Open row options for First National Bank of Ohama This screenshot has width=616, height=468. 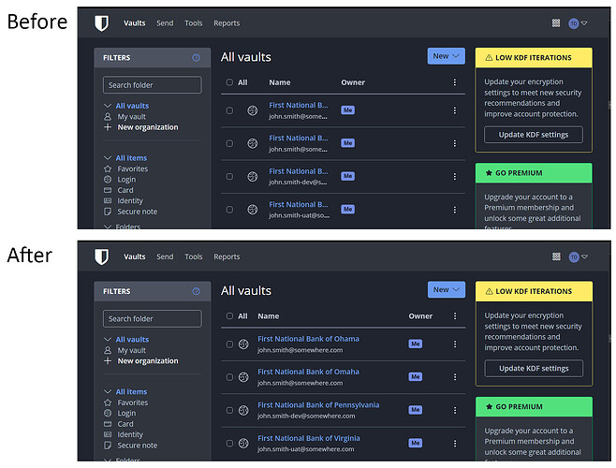coord(455,344)
